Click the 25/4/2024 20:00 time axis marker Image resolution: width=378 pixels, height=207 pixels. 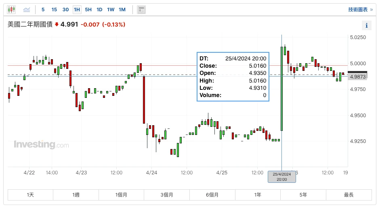(x=281, y=176)
